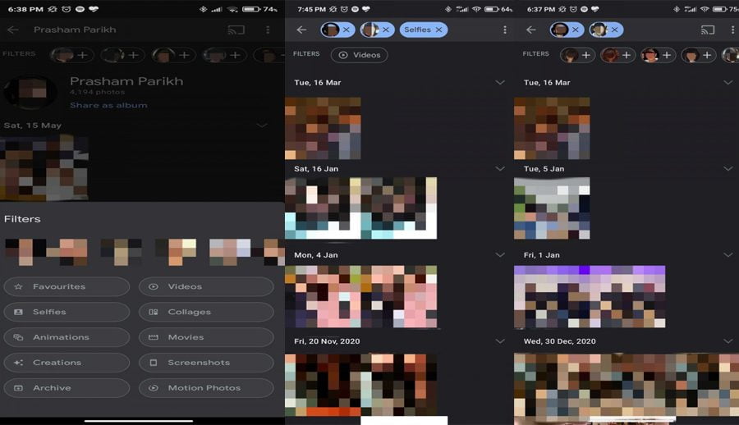The height and width of the screenshot is (425, 739).
Task: Collapse the Fri, 20 Nov, 2020 group
Action: pyautogui.click(x=499, y=341)
